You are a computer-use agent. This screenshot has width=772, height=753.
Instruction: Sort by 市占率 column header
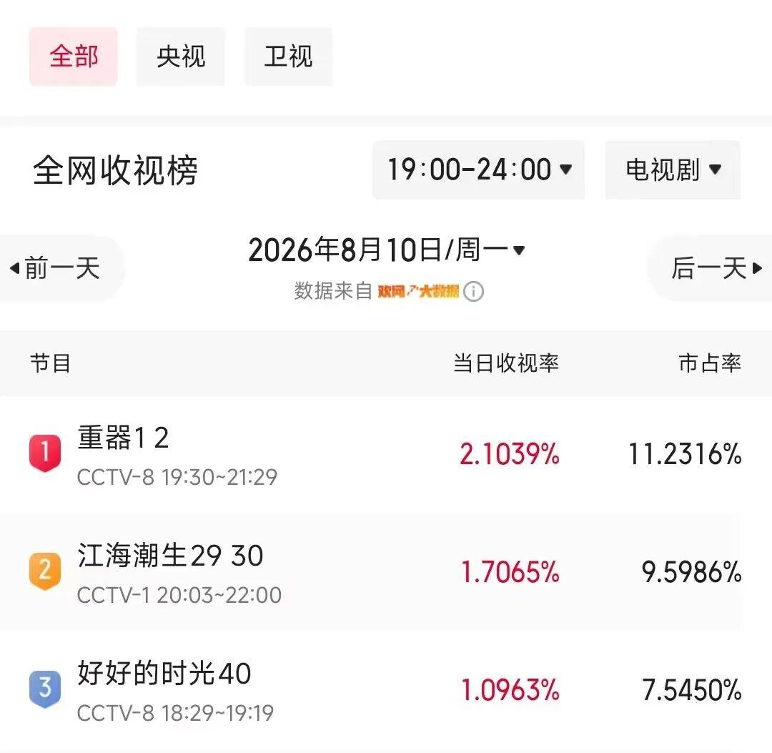click(710, 363)
